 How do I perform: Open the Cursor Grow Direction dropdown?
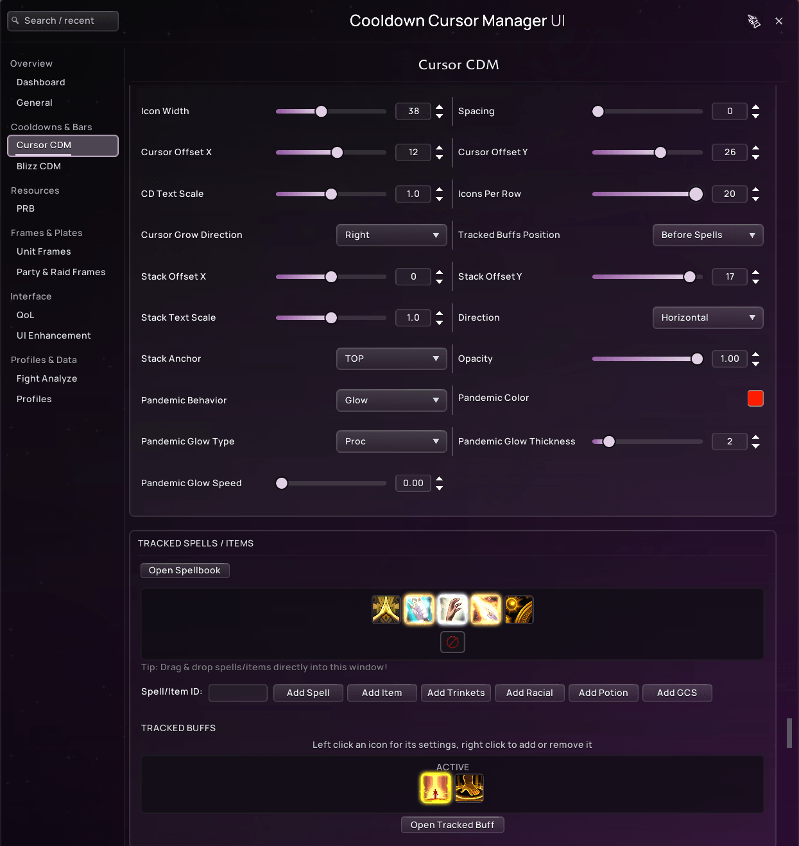click(x=391, y=235)
